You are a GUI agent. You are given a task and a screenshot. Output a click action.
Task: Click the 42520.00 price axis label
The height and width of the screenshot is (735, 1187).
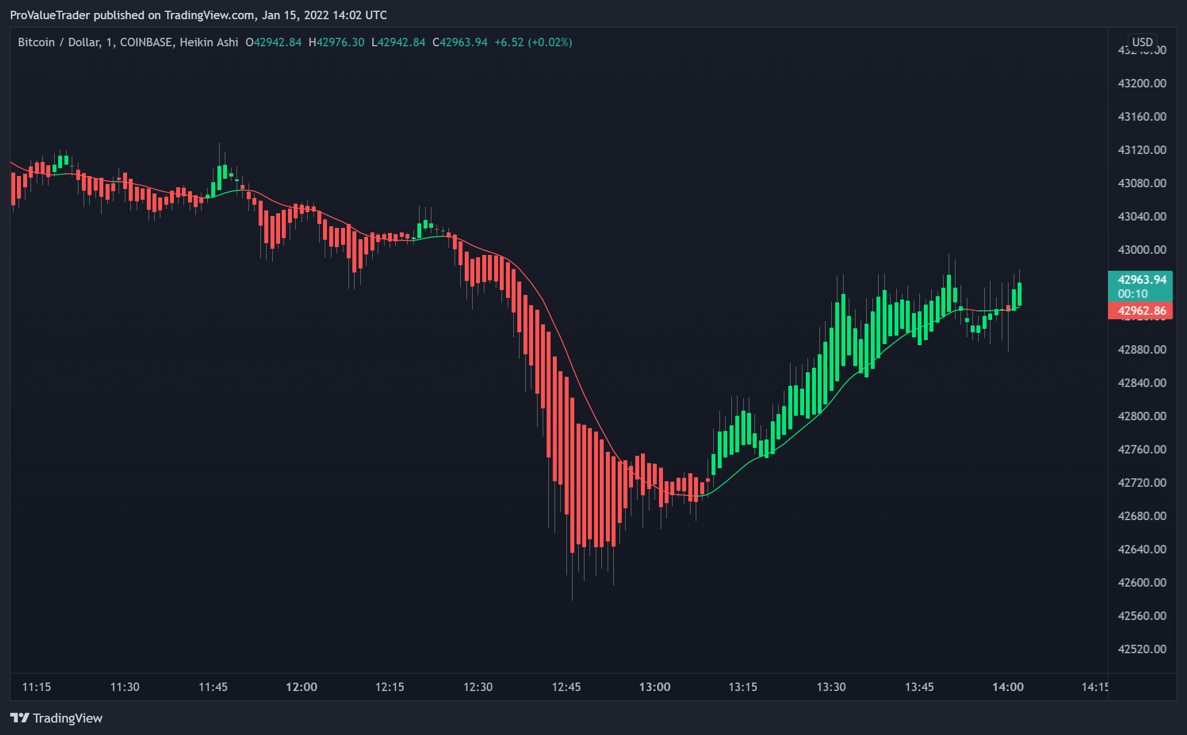tap(1142, 649)
